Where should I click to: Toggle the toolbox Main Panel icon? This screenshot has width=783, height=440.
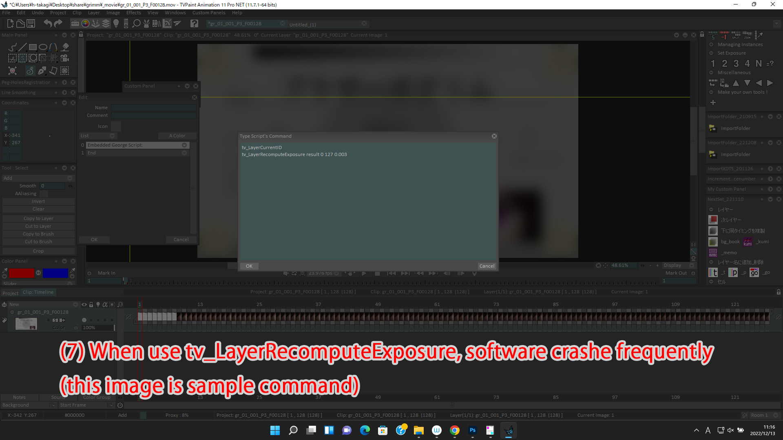(x=75, y=24)
